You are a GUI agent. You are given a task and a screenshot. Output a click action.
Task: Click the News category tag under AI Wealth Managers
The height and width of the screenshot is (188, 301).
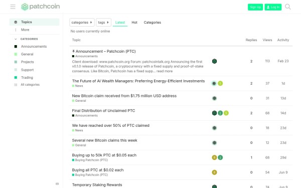[78, 86]
